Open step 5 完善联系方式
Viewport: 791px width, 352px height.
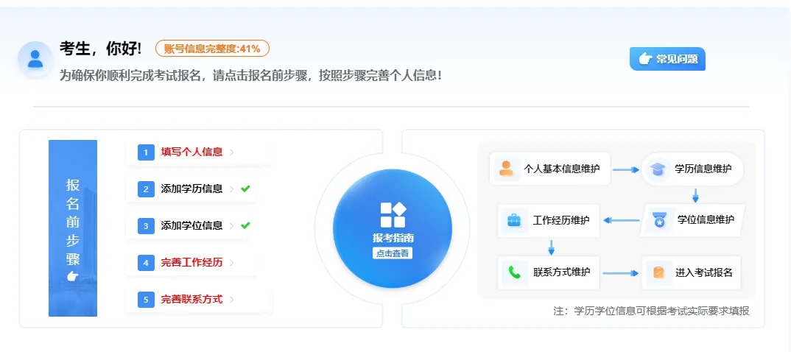199,300
